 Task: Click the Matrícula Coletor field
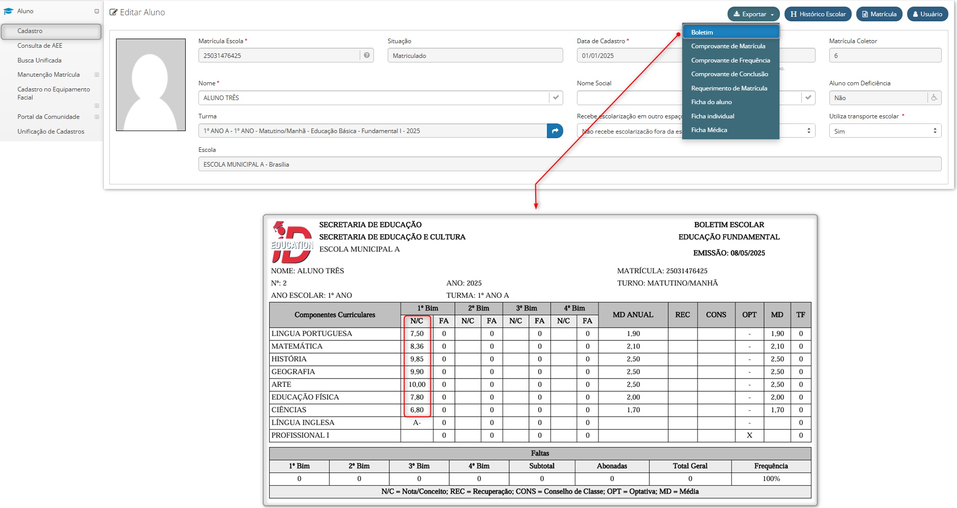[885, 55]
